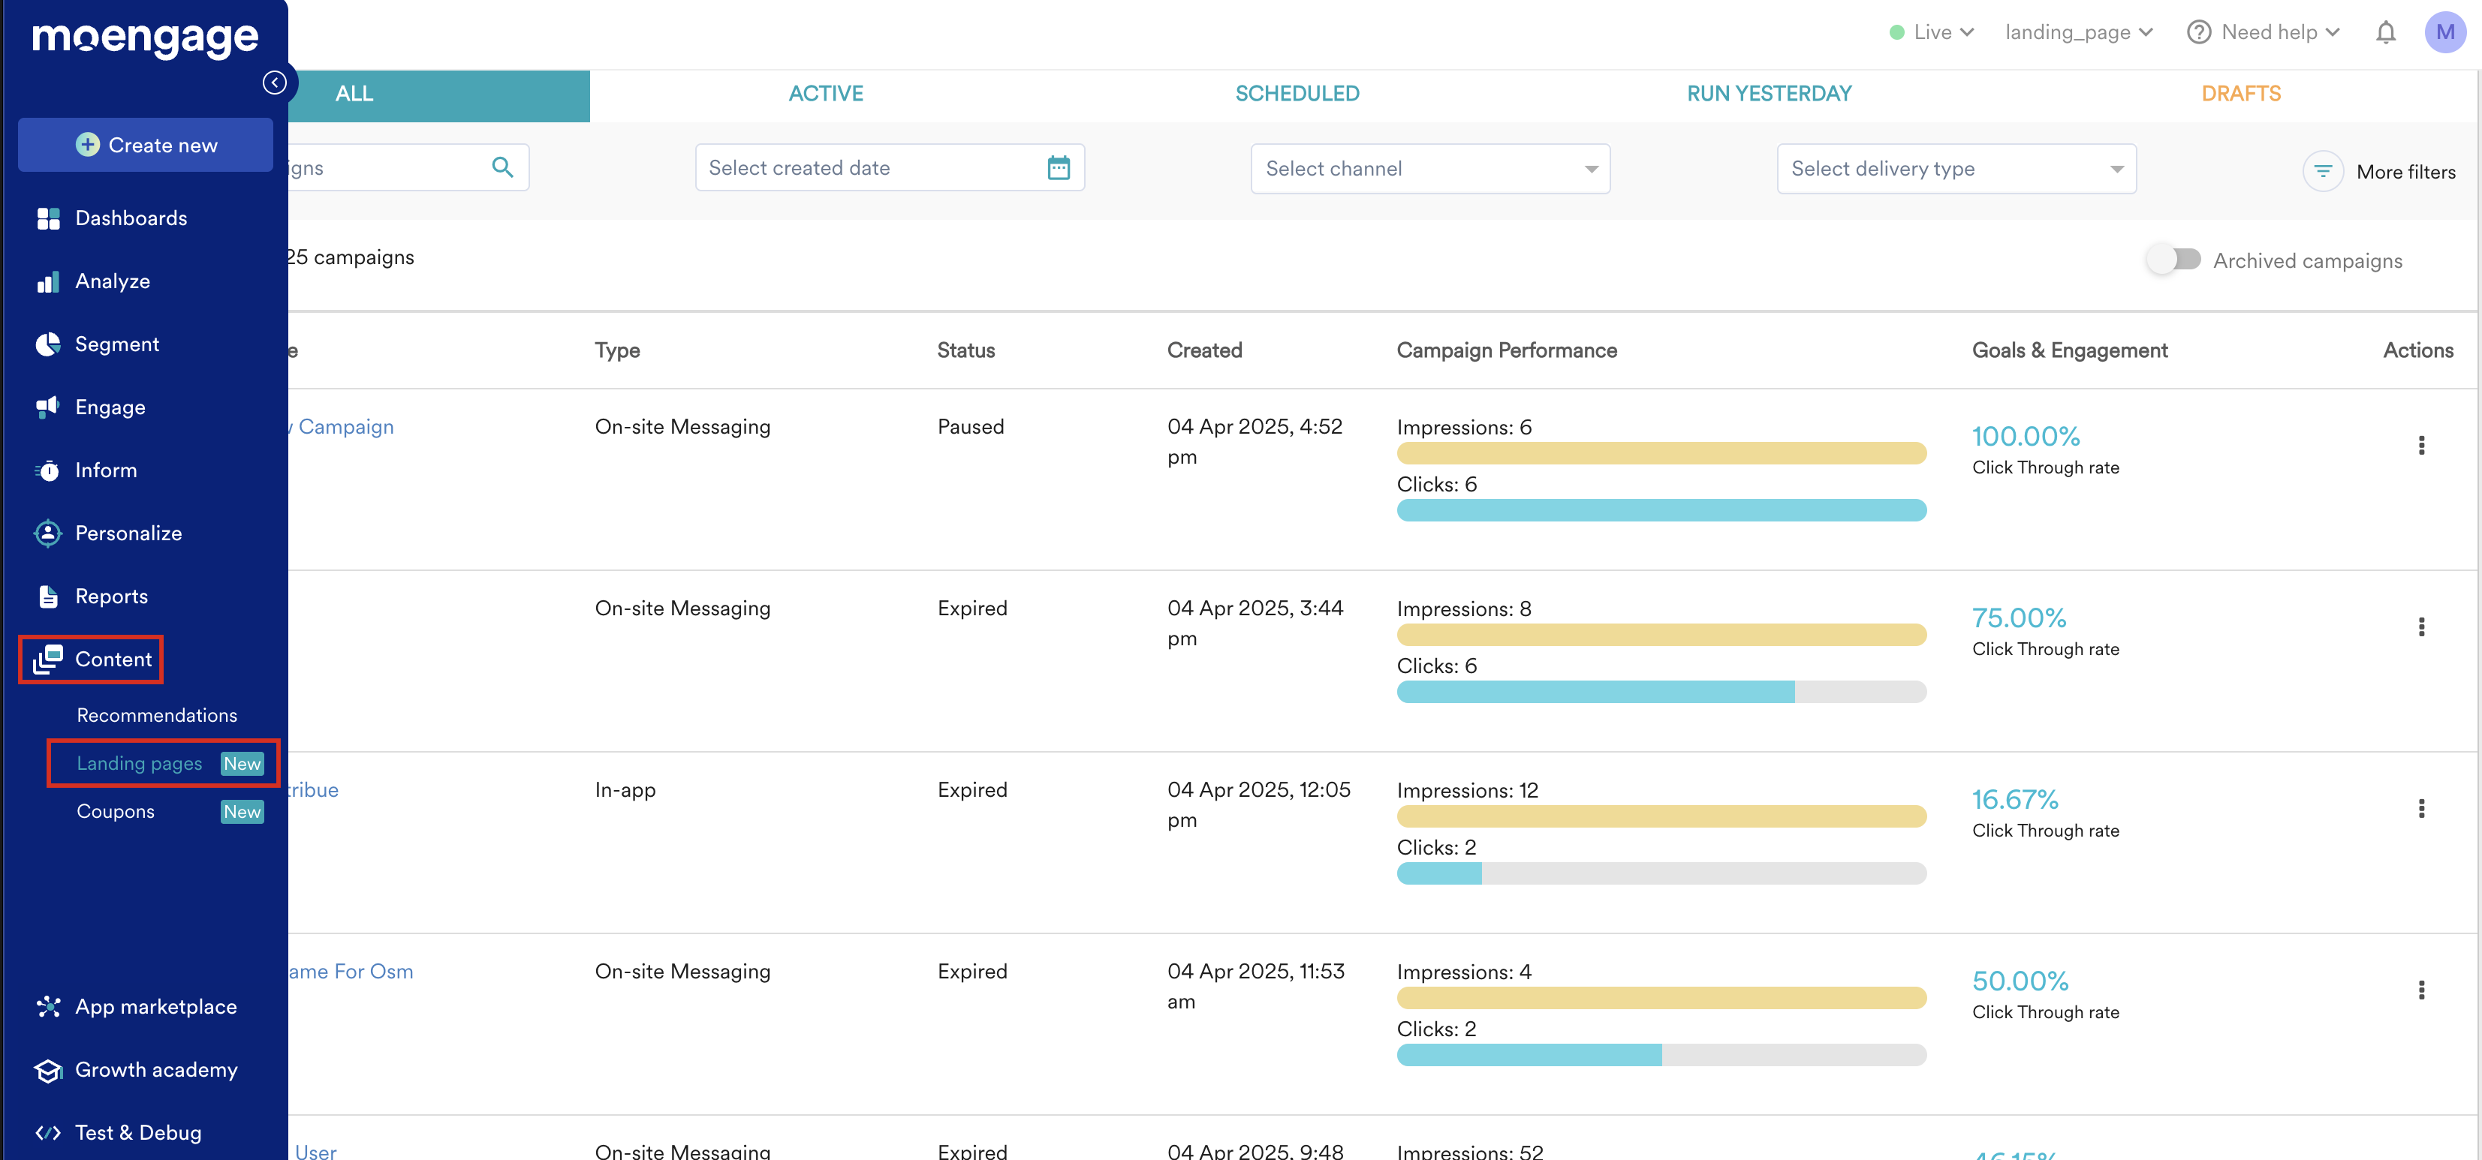Image resolution: width=2482 pixels, height=1160 pixels.
Task: Collapse the sidebar with the arrow icon
Action: coord(275,83)
